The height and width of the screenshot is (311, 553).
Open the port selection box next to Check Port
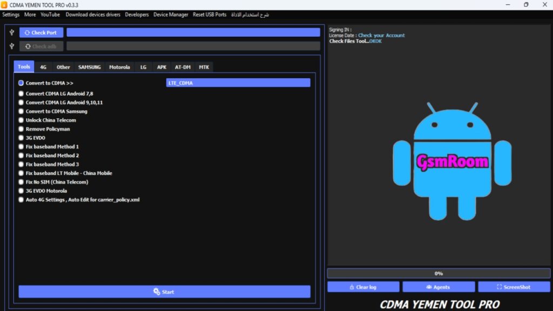point(193,32)
